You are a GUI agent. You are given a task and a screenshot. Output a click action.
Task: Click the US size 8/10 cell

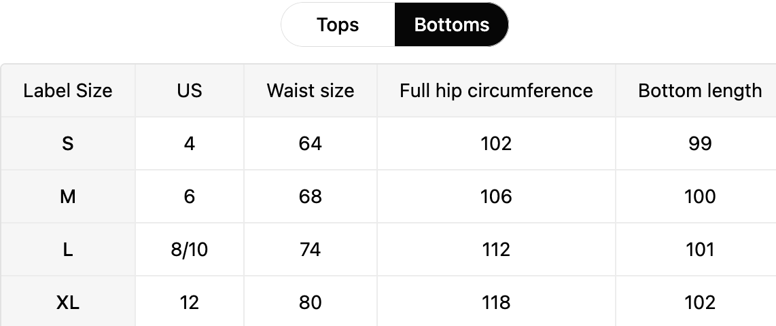pyautogui.click(x=189, y=250)
